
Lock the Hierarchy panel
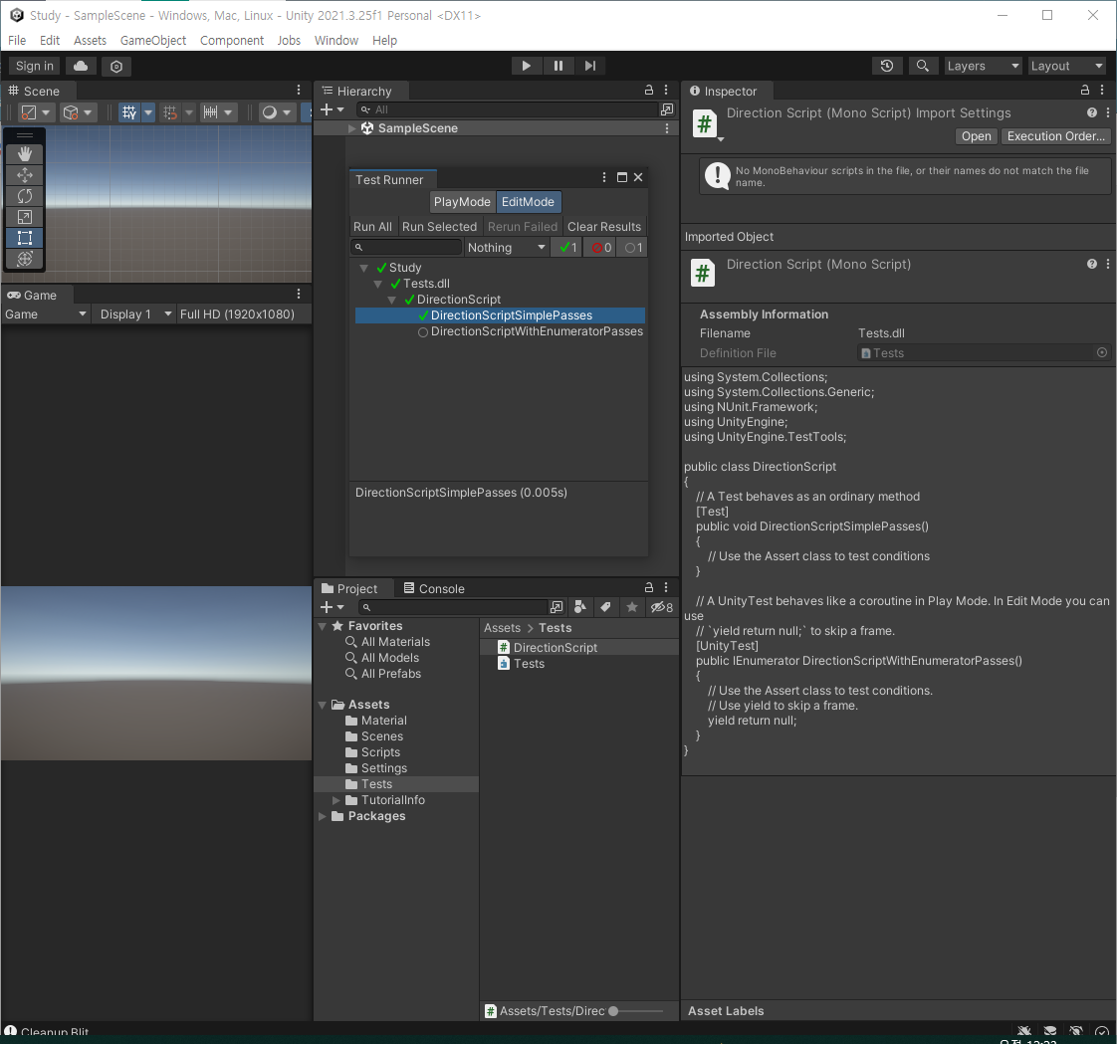pos(649,90)
